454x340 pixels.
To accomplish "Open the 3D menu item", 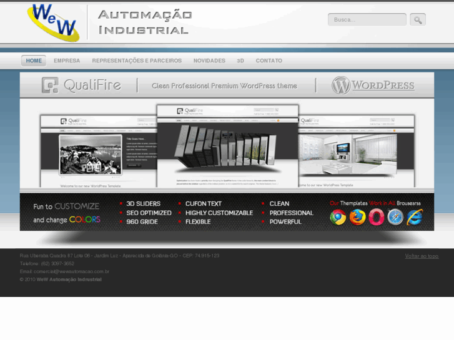I will [240, 61].
